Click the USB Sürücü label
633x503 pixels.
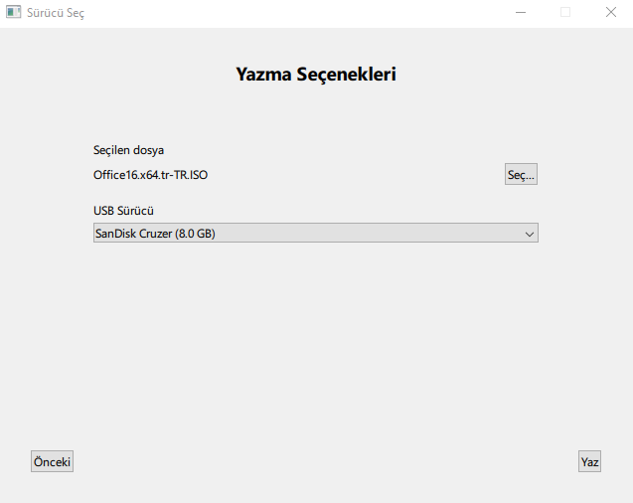[123, 211]
